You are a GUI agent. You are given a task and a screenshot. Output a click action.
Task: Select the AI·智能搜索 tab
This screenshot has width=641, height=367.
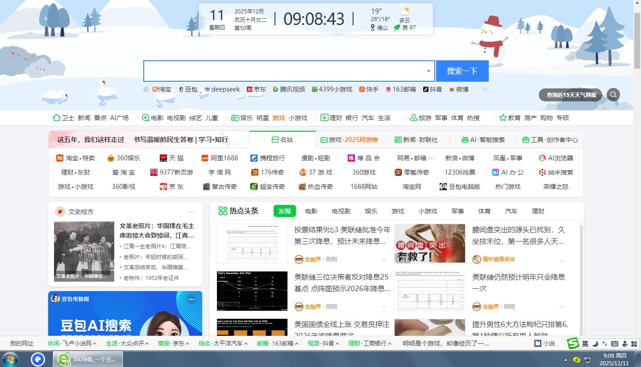pos(483,140)
